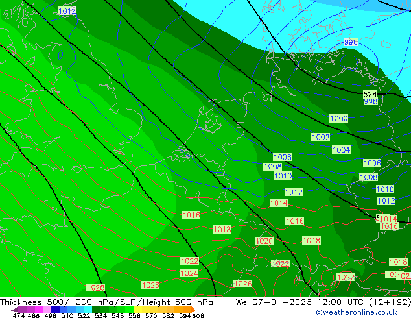Click the 1004 isobar label

(341, 149)
